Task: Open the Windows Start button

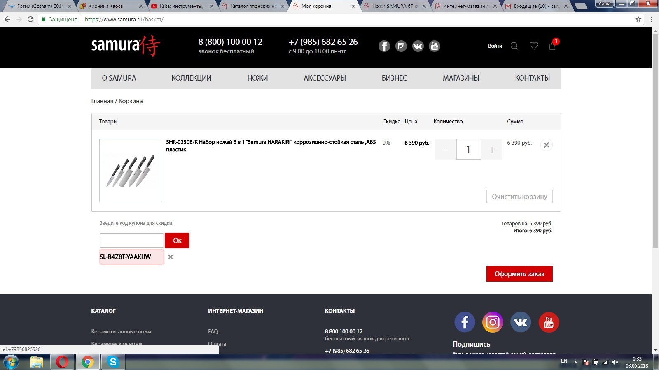Action: (11, 362)
